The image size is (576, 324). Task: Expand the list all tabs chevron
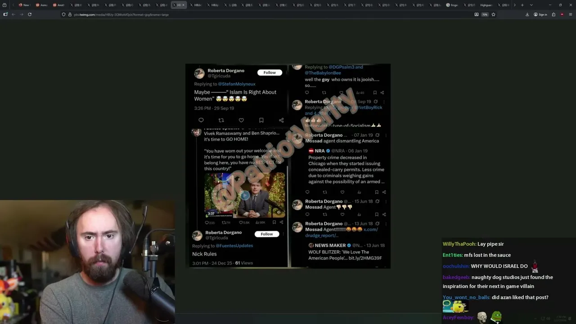tap(531, 5)
